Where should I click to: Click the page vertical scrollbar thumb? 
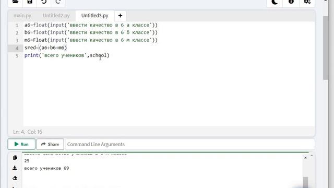(326, 48)
